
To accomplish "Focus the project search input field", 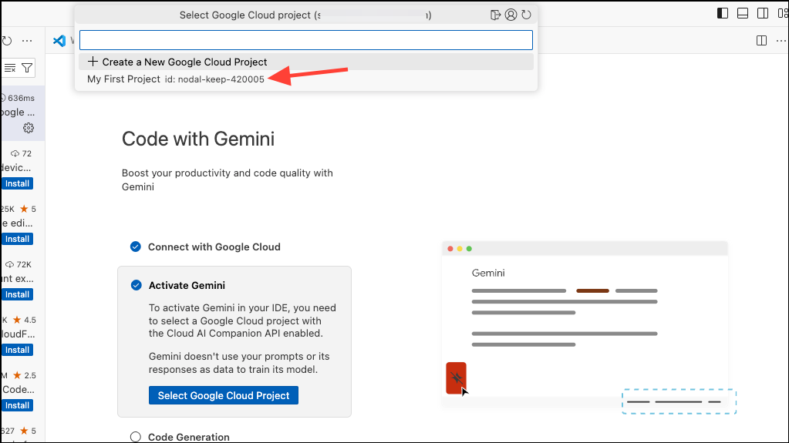I will point(305,40).
